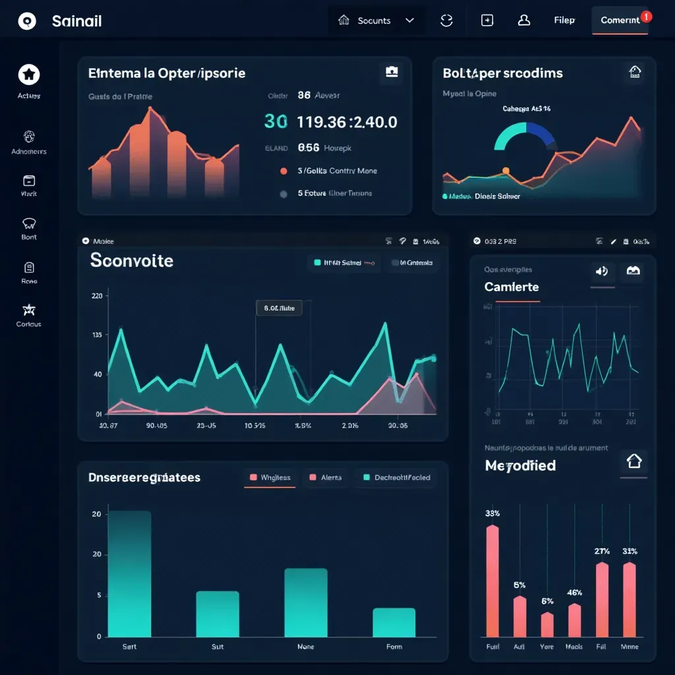This screenshot has width=675, height=675.
Task: Open the Vlacit sidebar icon
Action: point(29,181)
